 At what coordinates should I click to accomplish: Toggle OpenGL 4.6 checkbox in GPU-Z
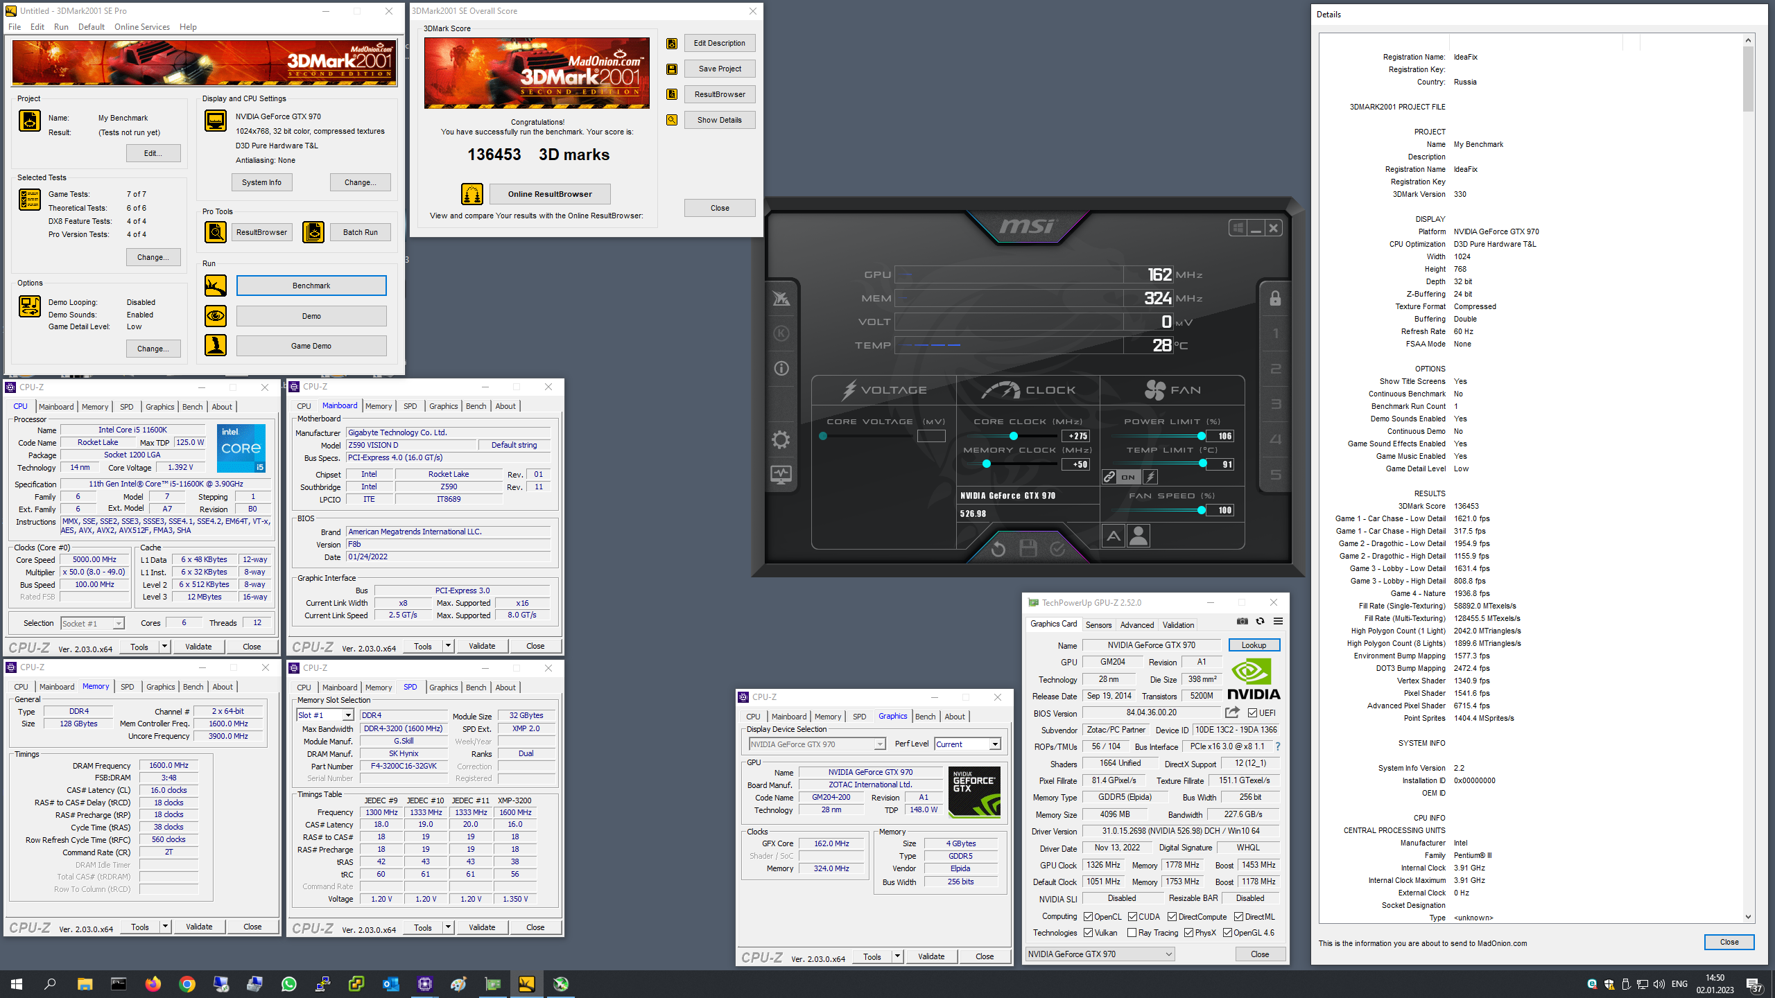1228,933
